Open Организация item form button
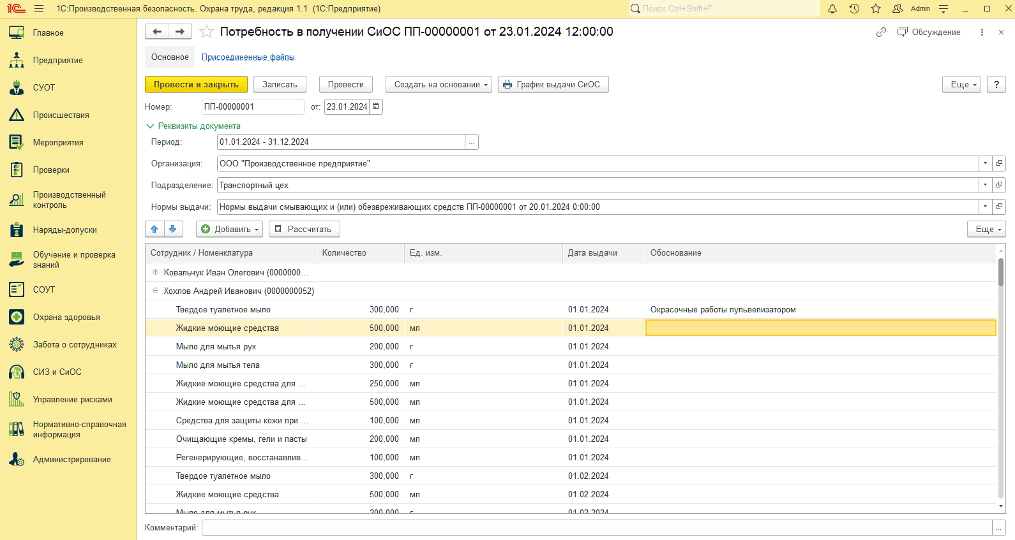Image resolution: width=1015 pixels, height=540 pixels. [x=999, y=164]
